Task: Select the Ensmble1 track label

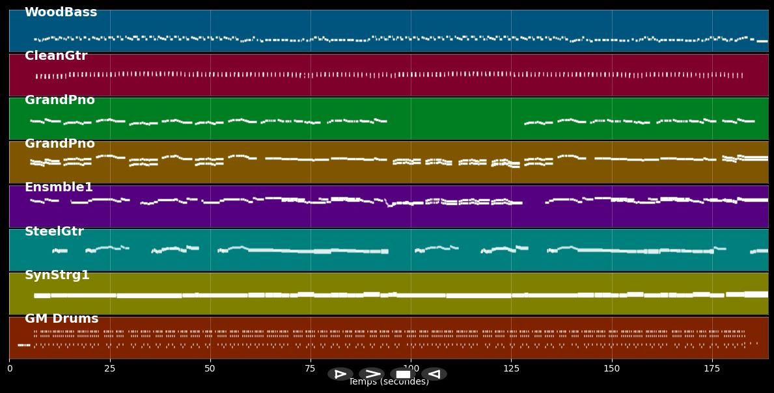Action: [x=59, y=187]
